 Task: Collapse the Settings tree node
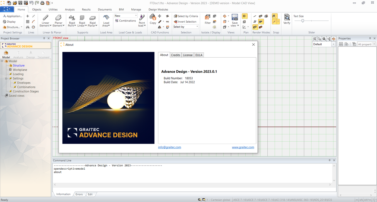(6, 79)
